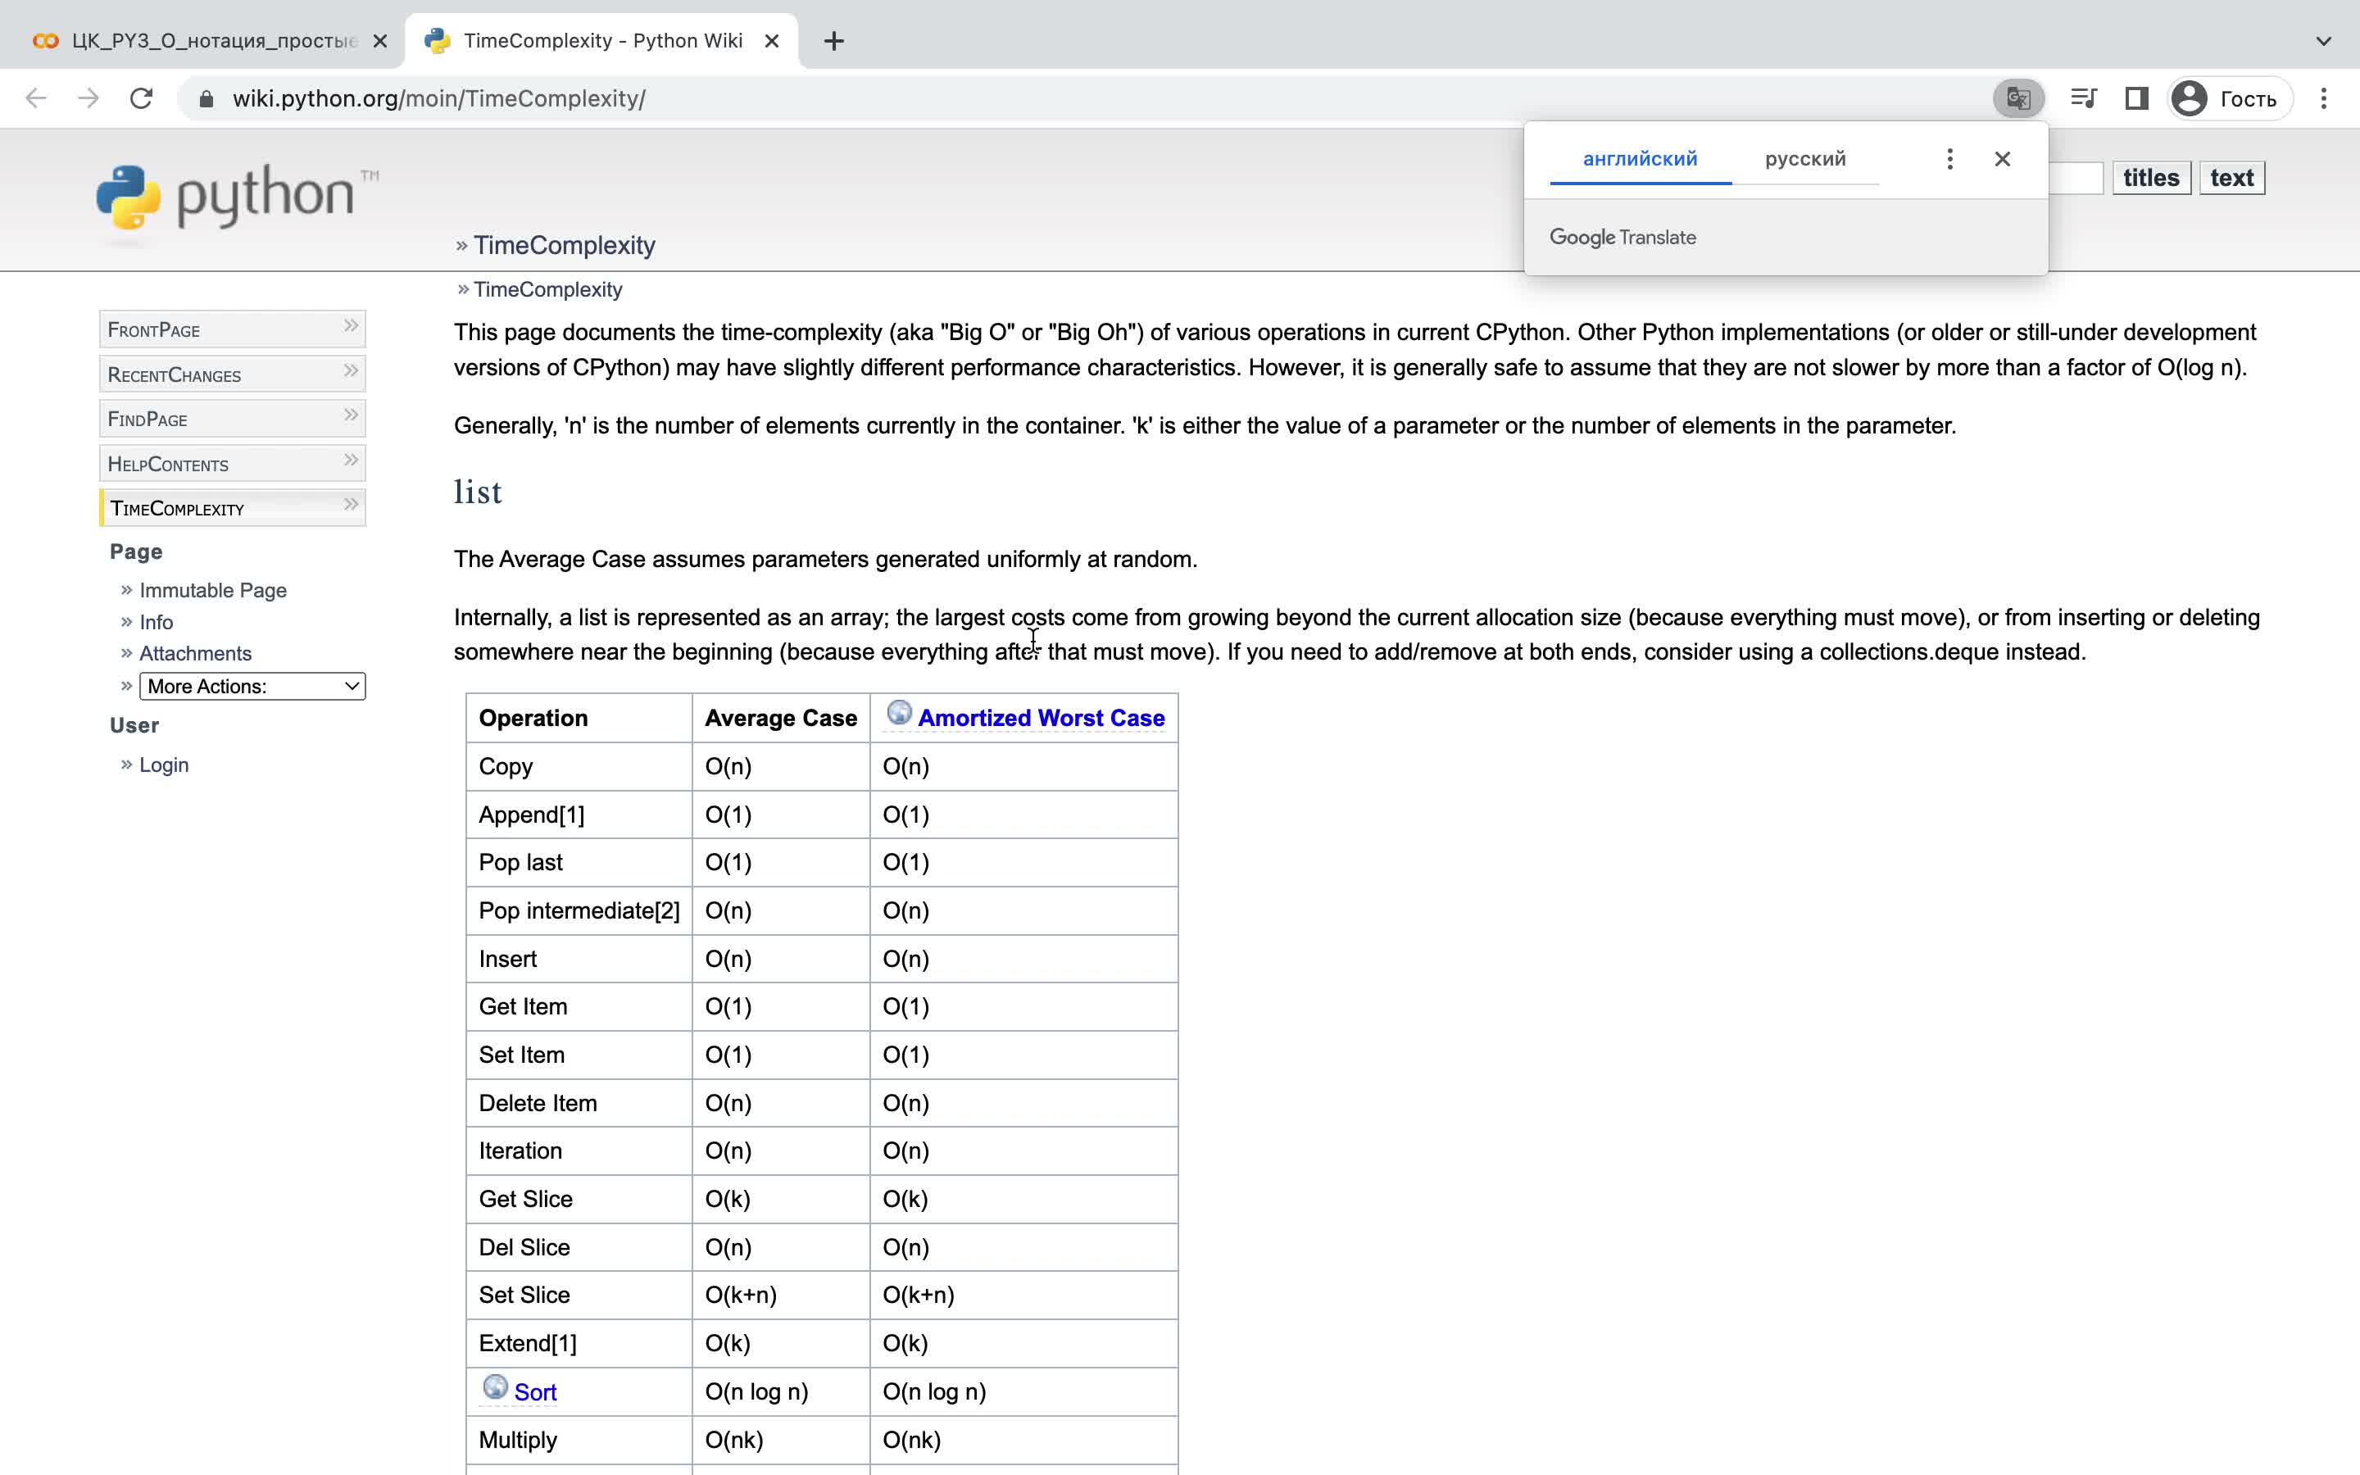The width and height of the screenshot is (2360, 1475).
Task: Open the FrontPage sidebar item
Action: (x=232, y=329)
